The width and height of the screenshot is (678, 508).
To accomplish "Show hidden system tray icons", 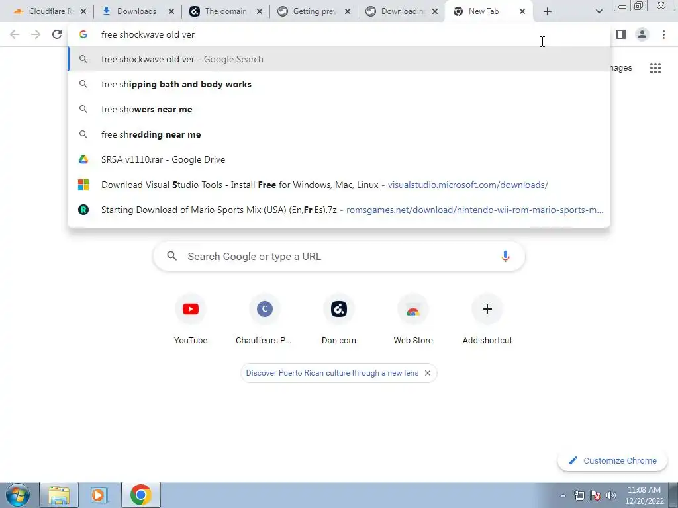I will [563, 495].
